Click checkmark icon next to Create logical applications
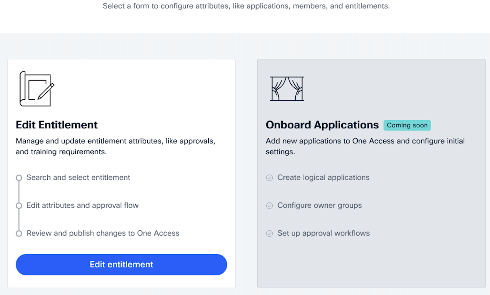 [269, 178]
